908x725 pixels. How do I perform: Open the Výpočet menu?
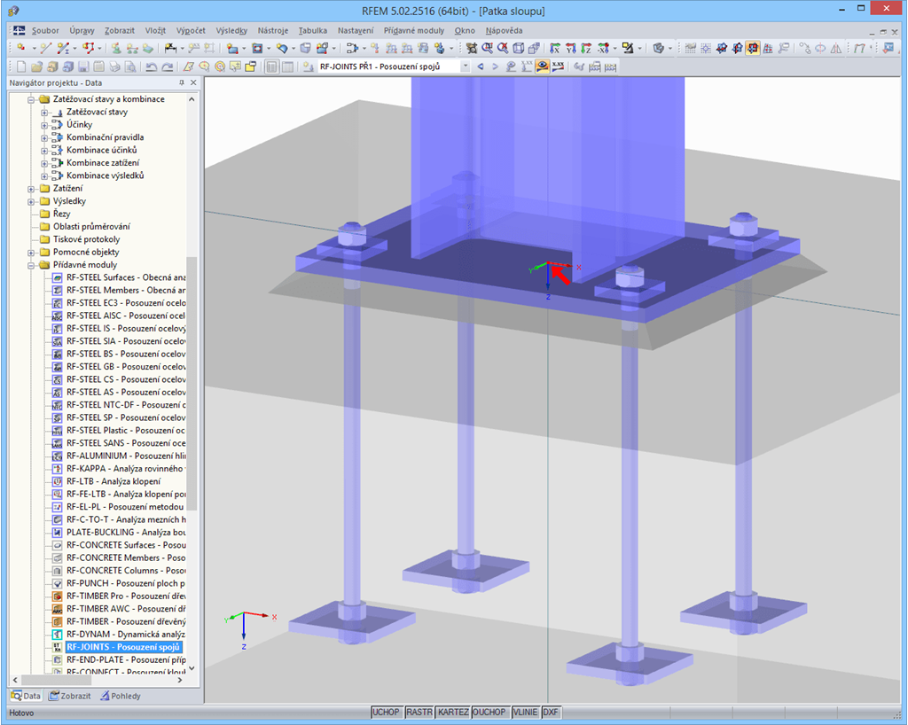pos(190,29)
